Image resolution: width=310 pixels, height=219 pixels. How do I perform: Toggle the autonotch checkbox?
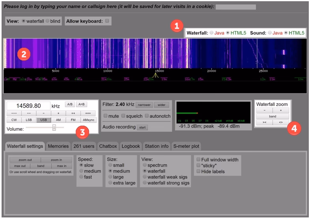(x=147, y=116)
